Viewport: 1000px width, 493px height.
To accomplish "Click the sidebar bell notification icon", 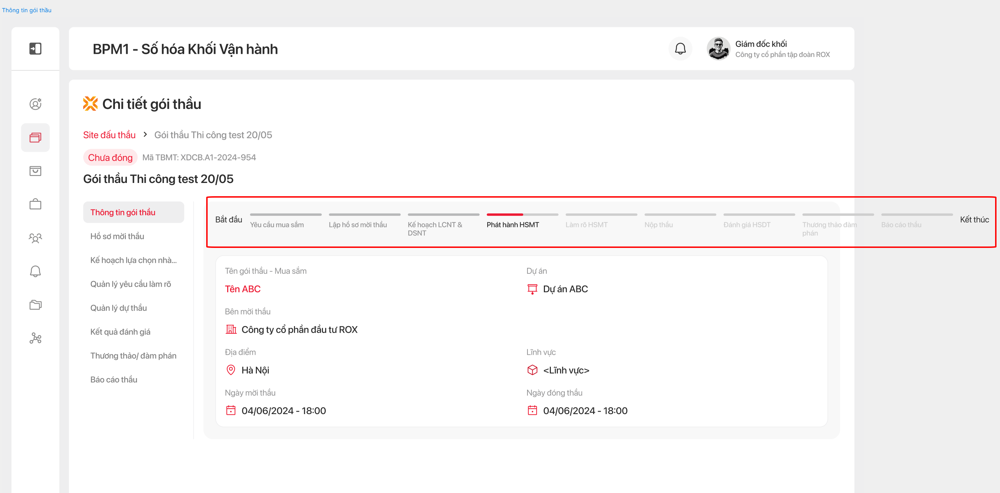I will tap(35, 271).
